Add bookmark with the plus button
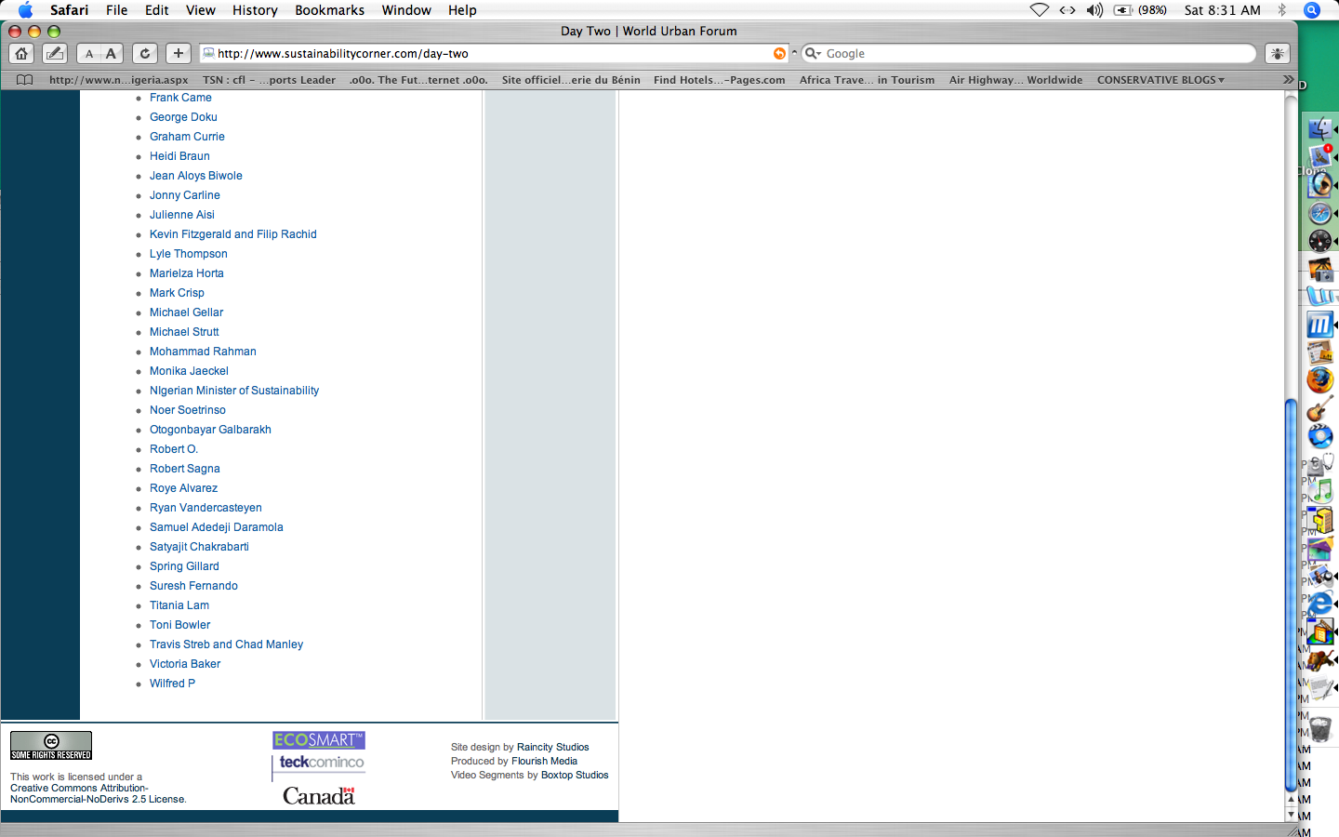Viewport: 1339px width, 837px height. coord(179,53)
